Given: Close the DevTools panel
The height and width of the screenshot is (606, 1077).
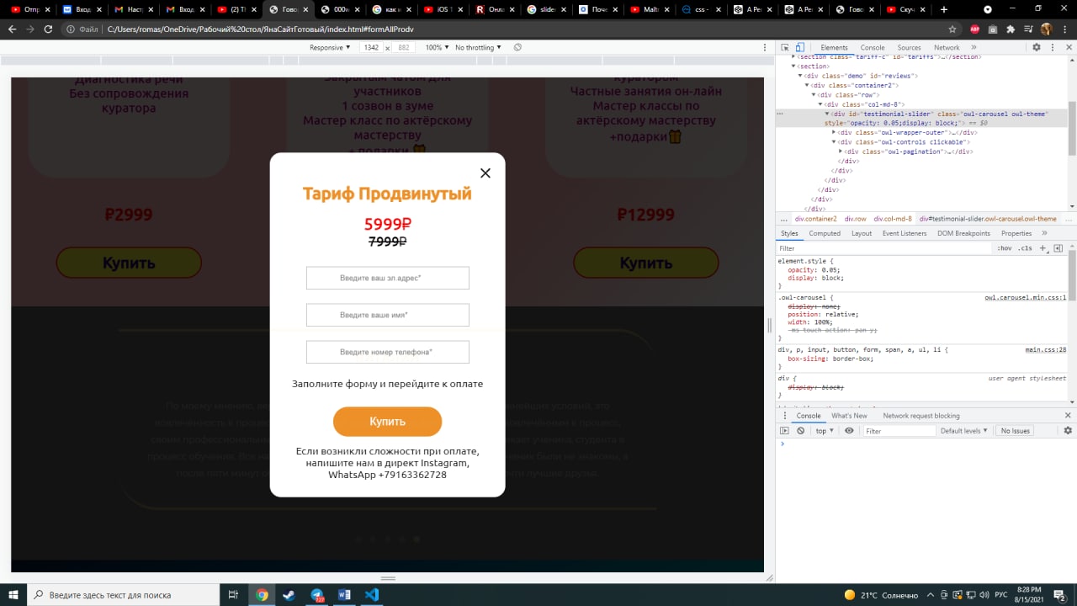Looking at the screenshot, I should [x=1068, y=48].
